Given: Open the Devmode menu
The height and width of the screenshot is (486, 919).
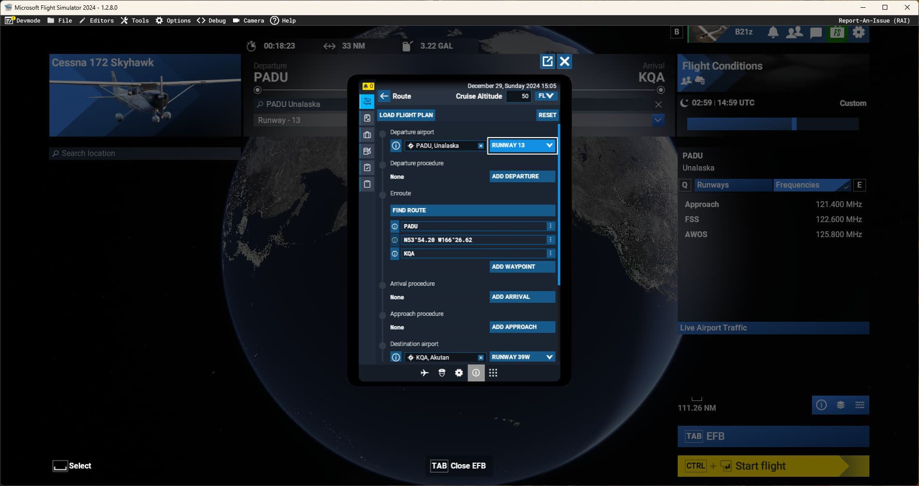Looking at the screenshot, I should click(22, 20).
